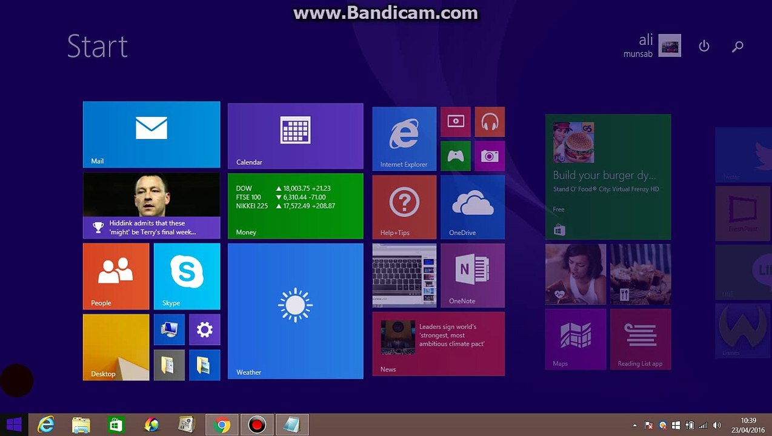Open the small Camera tile
The width and height of the screenshot is (772, 436).
[x=490, y=156]
